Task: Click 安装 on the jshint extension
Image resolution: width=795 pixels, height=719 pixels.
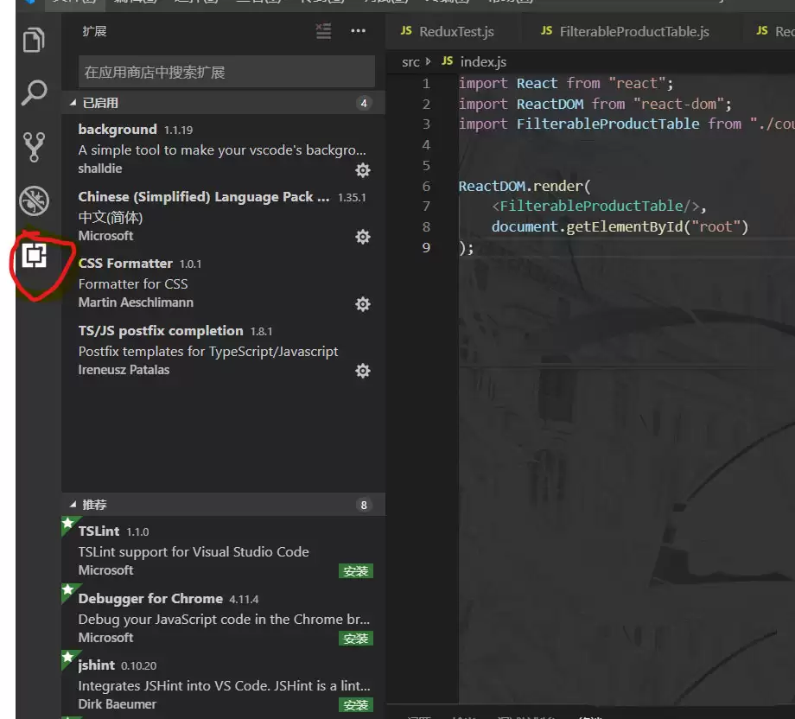Action: point(355,703)
